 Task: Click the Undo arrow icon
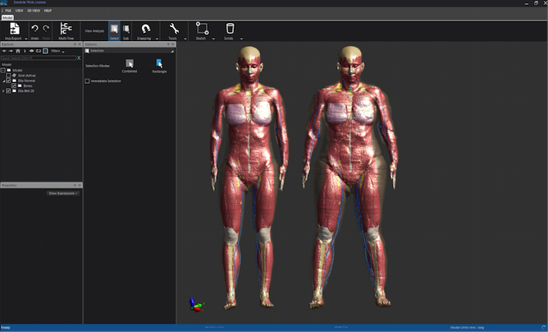click(34, 29)
